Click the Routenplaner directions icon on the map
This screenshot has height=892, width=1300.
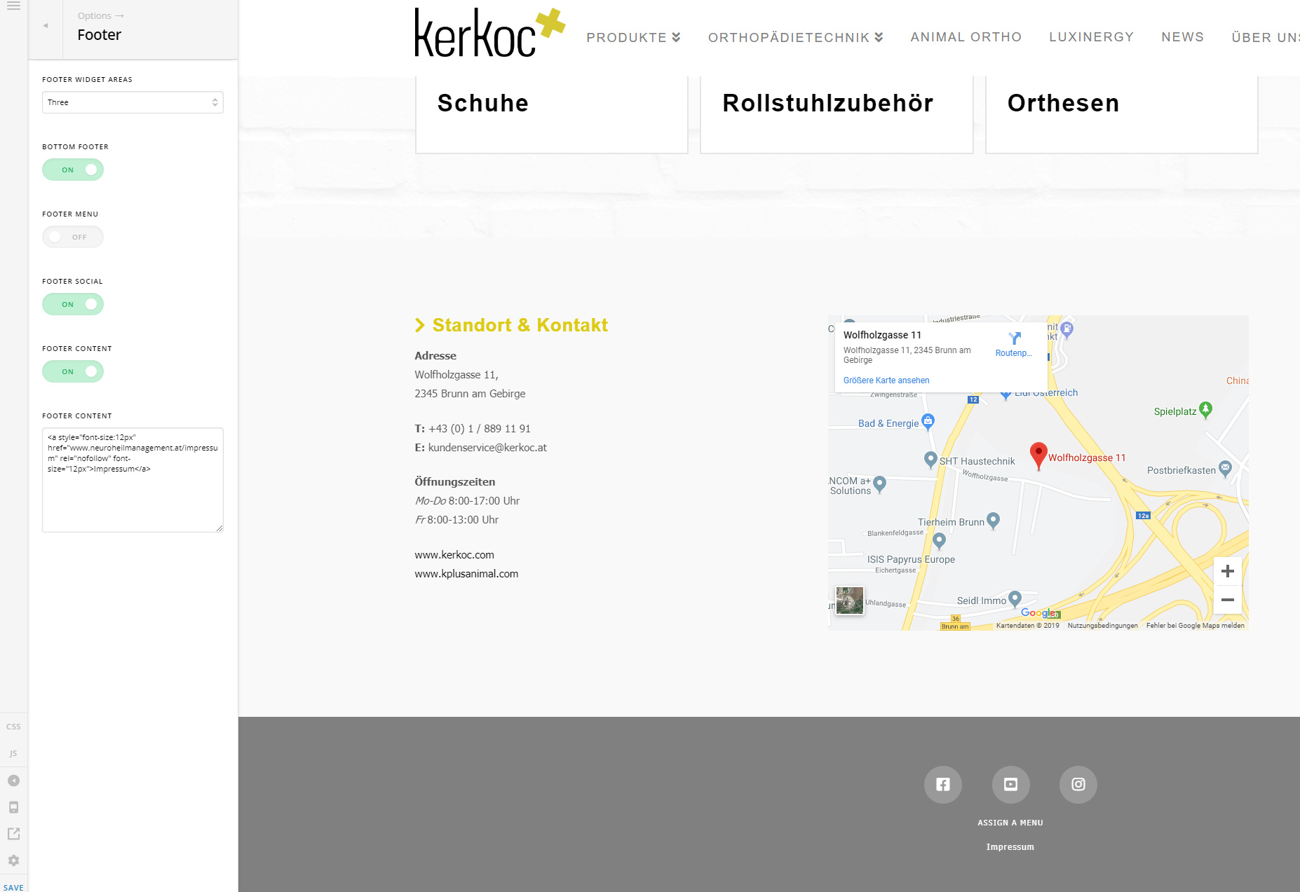pyautogui.click(x=1014, y=338)
